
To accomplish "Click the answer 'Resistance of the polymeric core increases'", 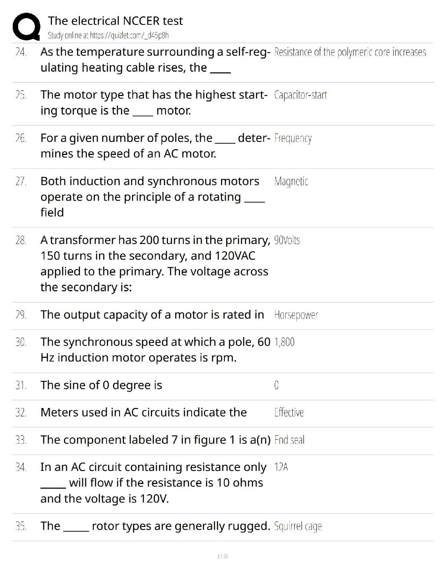I will tap(350, 52).
